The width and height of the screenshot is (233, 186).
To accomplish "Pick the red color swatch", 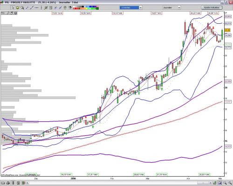I will (x=76, y=8).
